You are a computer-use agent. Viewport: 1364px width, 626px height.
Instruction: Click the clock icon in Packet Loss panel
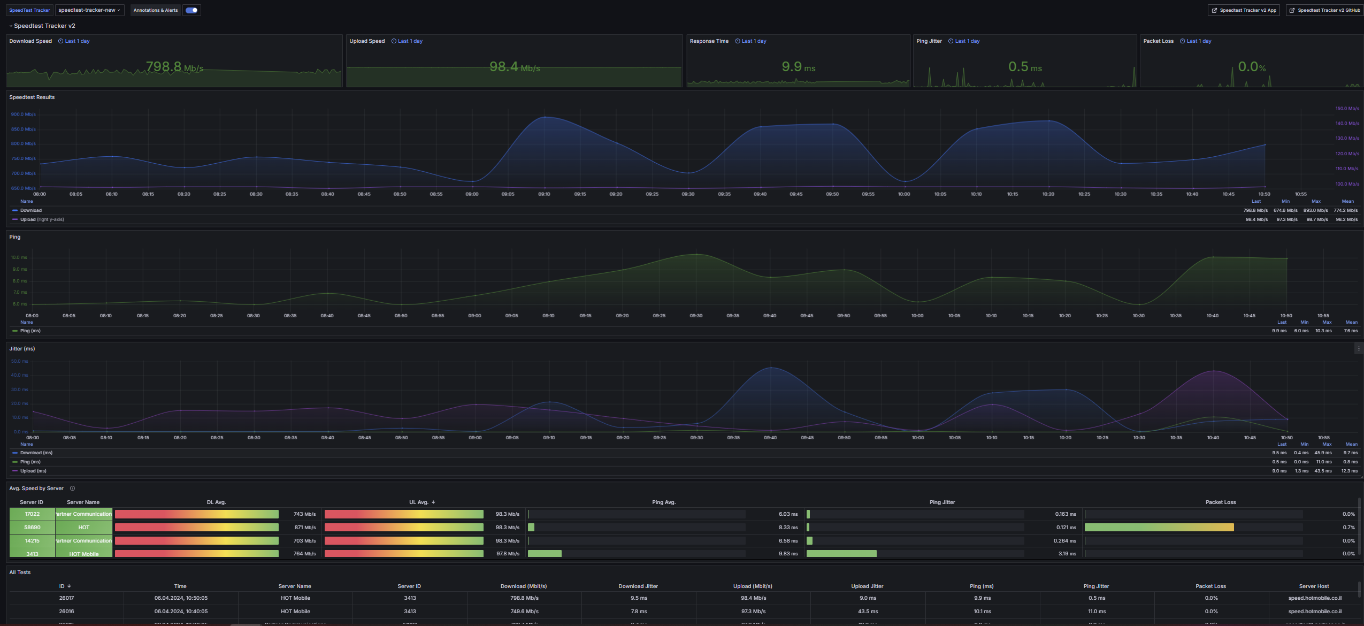[1183, 41]
